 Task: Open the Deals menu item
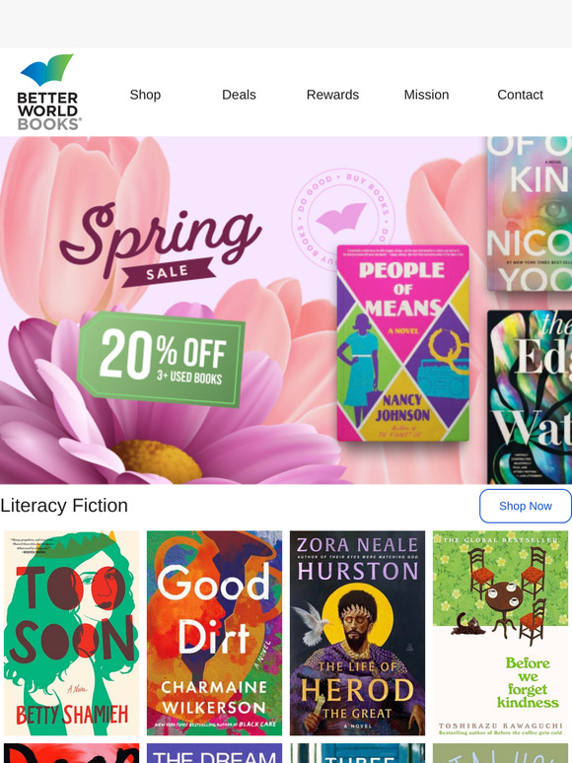[239, 95]
